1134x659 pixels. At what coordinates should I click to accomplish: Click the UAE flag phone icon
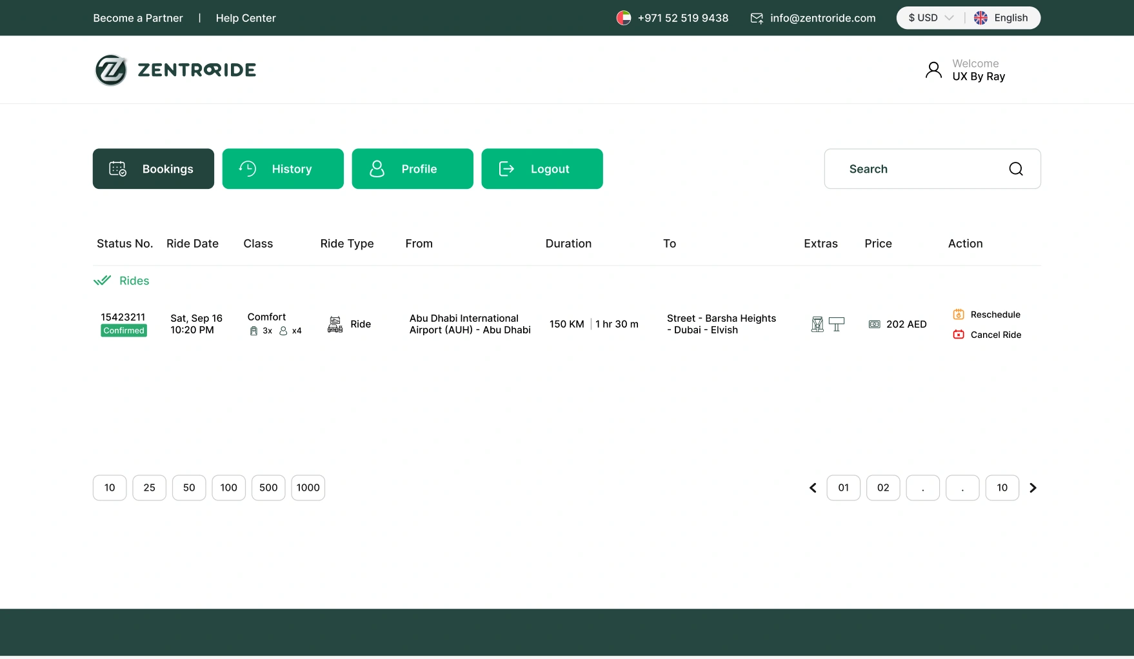[x=624, y=18]
